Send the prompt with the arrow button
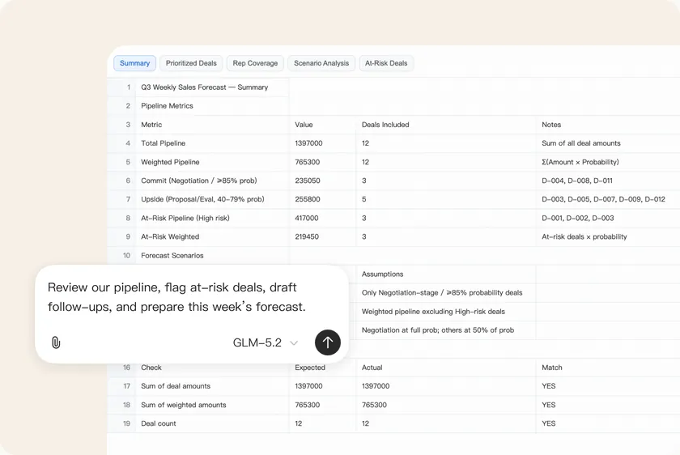The height and width of the screenshot is (455, 680). coord(327,342)
